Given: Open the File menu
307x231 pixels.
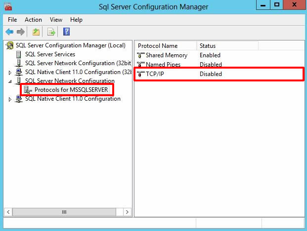Looking at the screenshot, I should pos(12,20).
